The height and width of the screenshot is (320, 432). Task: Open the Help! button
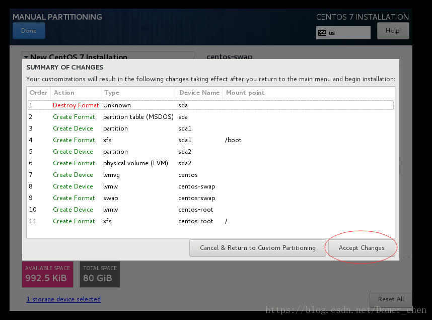pyautogui.click(x=393, y=31)
